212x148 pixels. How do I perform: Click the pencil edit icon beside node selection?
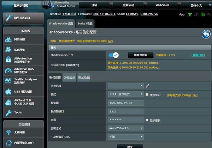click(x=147, y=86)
